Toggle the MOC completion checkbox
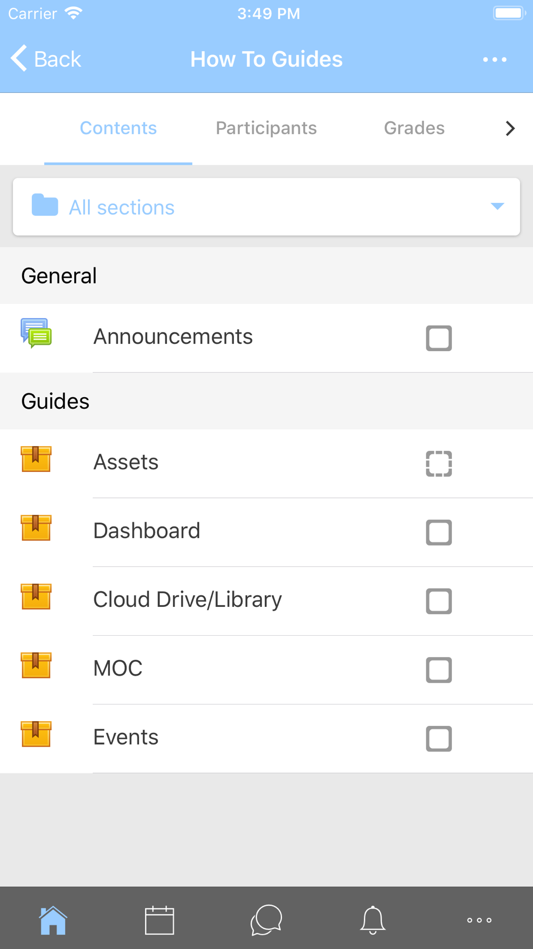This screenshot has height=949, width=533. [x=439, y=670]
